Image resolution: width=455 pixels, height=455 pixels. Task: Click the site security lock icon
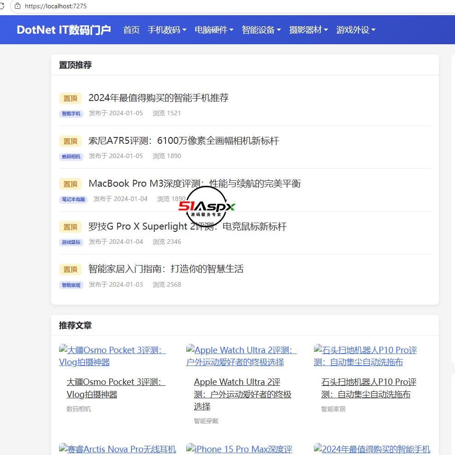click(18, 6)
